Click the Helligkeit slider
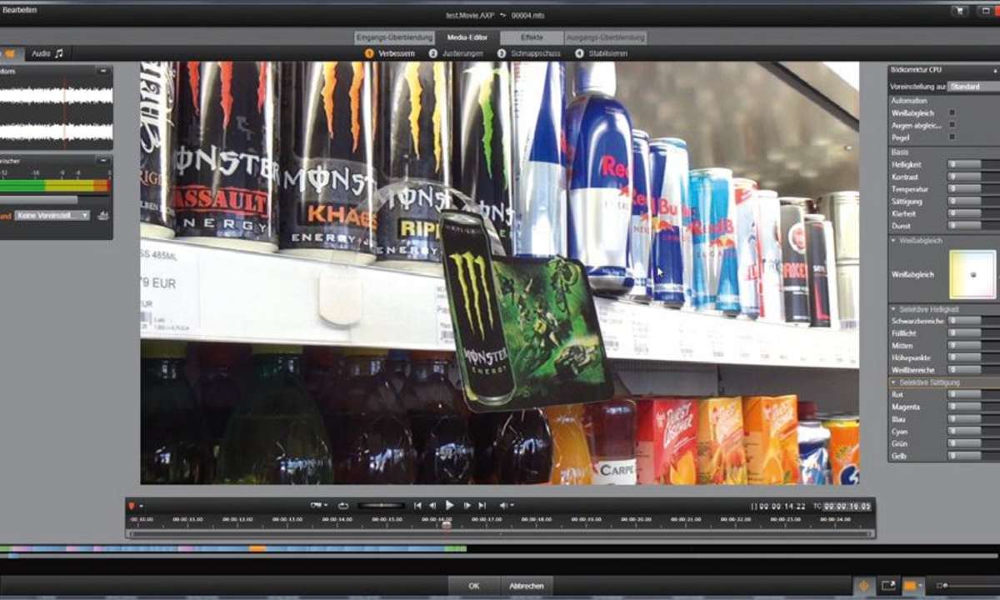Screen dimensions: 1000x600 pos(974,165)
